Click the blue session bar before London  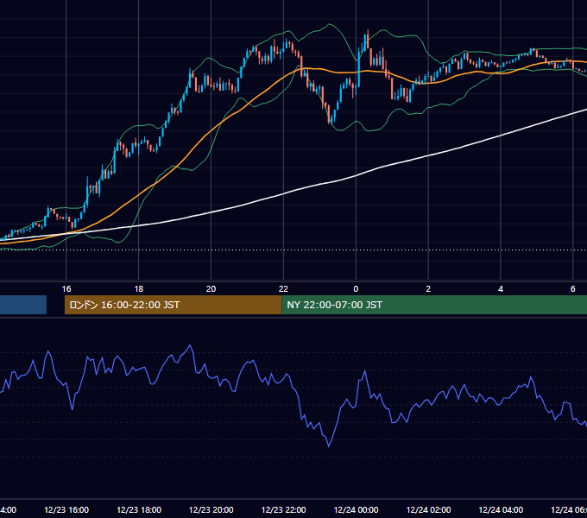[23, 305]
